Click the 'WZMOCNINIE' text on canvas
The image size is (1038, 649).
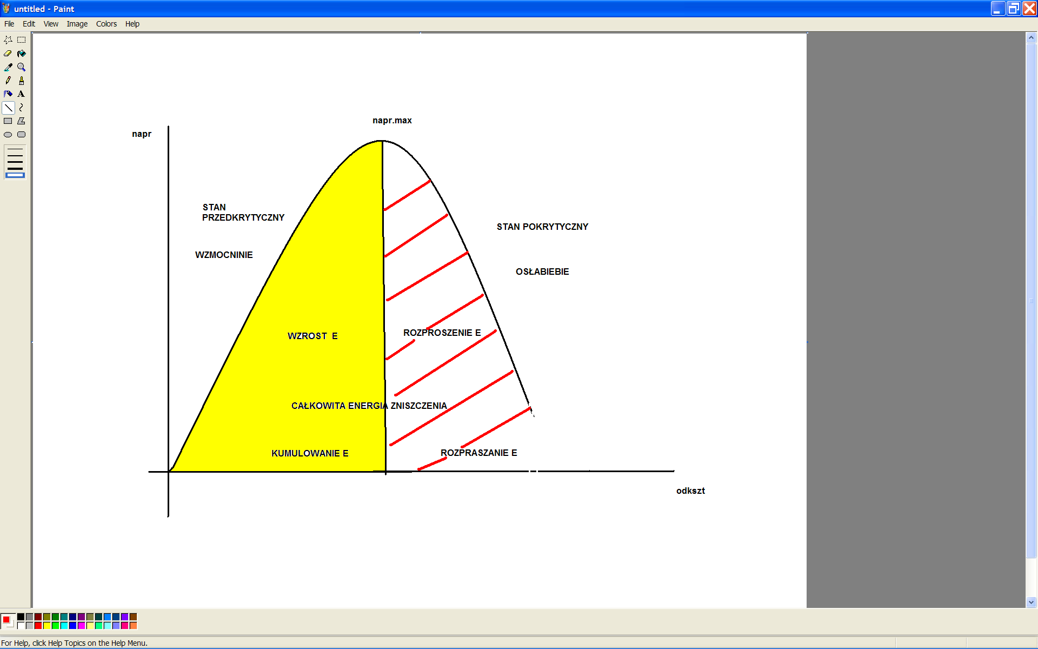pyautogui.click(x=224, y=255)
